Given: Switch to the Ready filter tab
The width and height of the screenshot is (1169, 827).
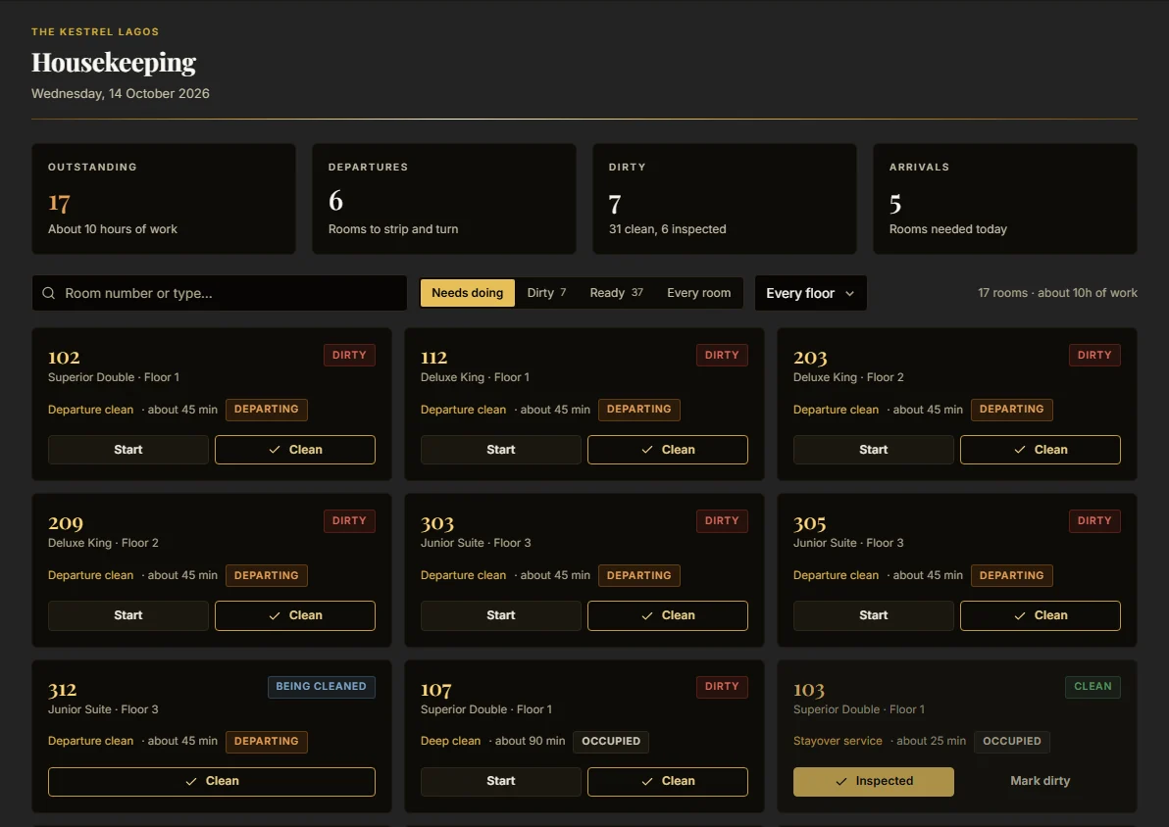Looking at the screenshot, I should 616,293.
